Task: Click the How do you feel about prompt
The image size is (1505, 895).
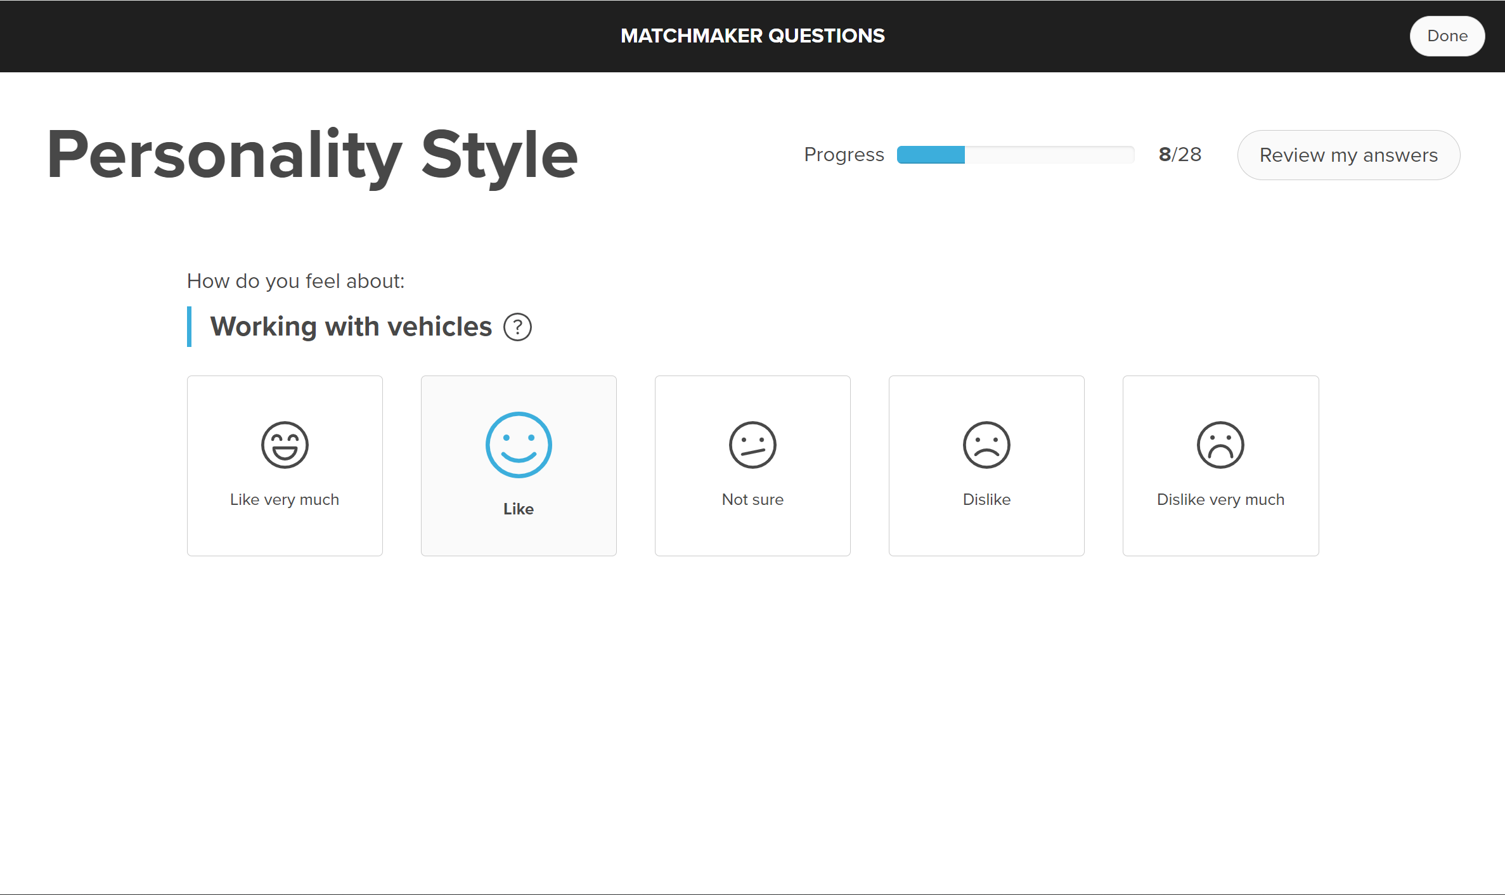Action: tap(295, 281)
